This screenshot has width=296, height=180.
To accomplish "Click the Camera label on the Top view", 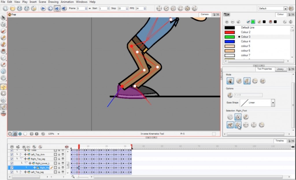I will click(204, 14).
